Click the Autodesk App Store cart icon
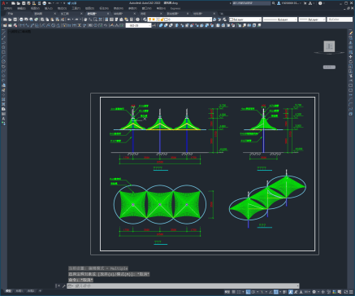The width and height of the screenshot is (355, 296). click(x=305, y=3)
